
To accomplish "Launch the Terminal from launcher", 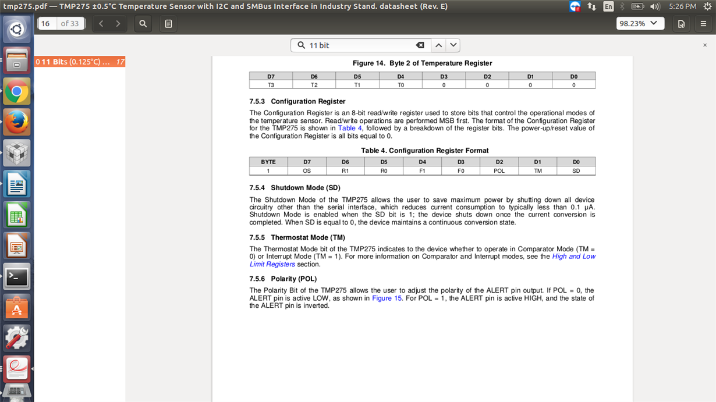I will coord(17,278).
